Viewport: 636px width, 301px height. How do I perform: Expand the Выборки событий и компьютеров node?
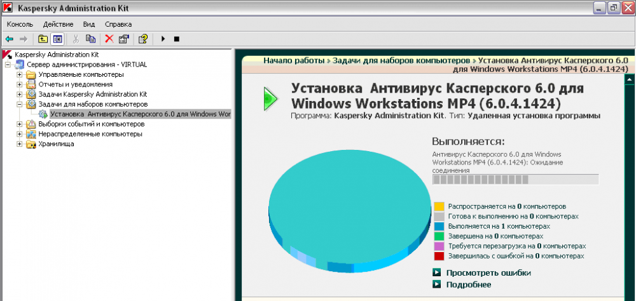20,124
